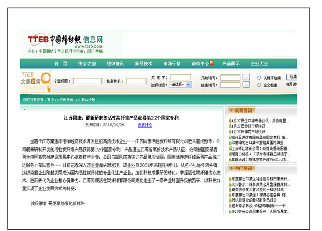Open the end time date picker button
322x231 pixels.
point(247,85)
